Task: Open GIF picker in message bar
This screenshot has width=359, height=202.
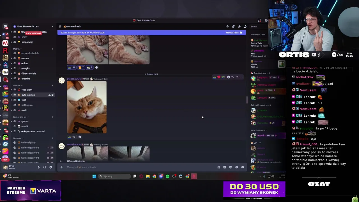Action: (x=225, y=167)
